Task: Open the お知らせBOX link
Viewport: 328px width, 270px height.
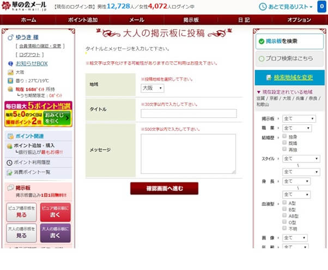Action: pyautogui.click(x=32, y=64)
